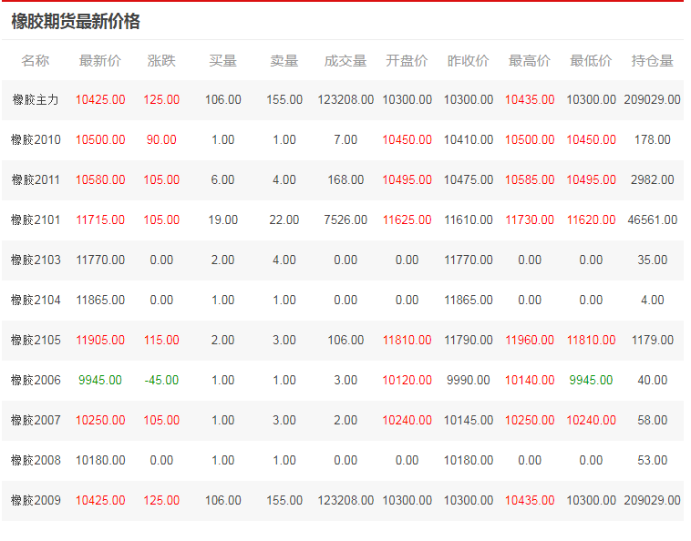Click the 成交量 column header
This screenshot has height=541, width=691.
coord(345,61)
